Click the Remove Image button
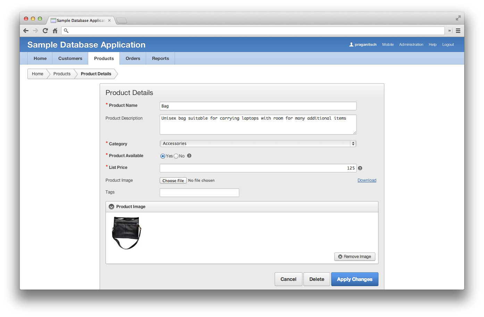Image resolution: width=484 pixels, height=317 pixels. (x=355, y=257)
